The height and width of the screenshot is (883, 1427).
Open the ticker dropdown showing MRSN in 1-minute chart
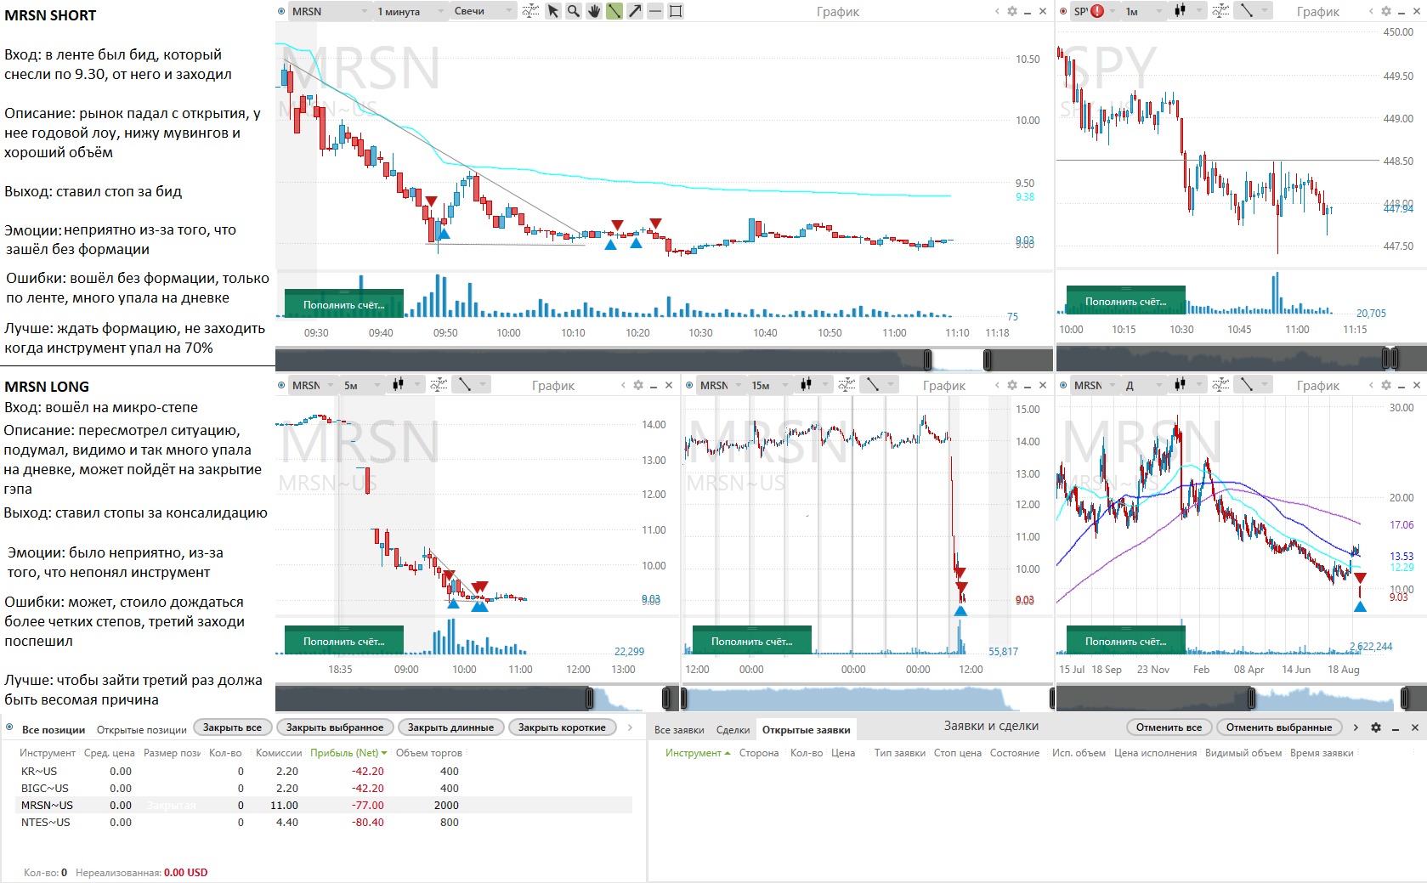click(329, 11)
